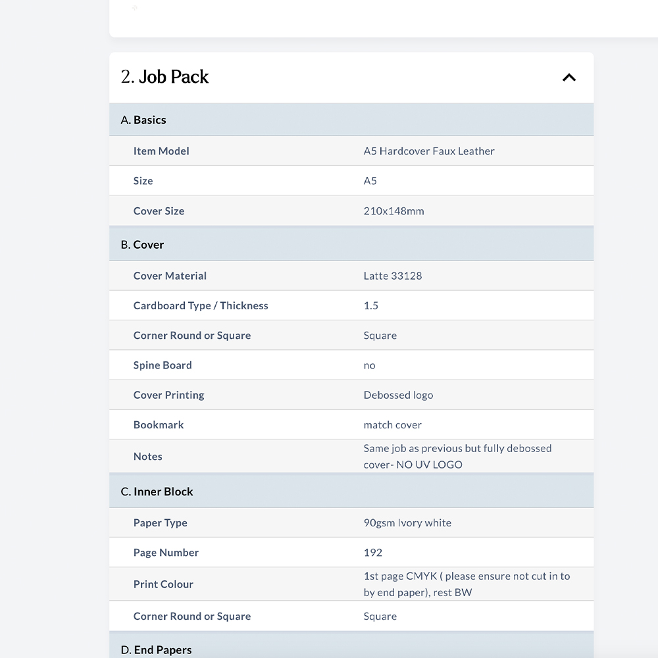Collapse the Job Pack section chevron
Image resolution: width=658 pixels, height=658 pixels.
[569, 78]
